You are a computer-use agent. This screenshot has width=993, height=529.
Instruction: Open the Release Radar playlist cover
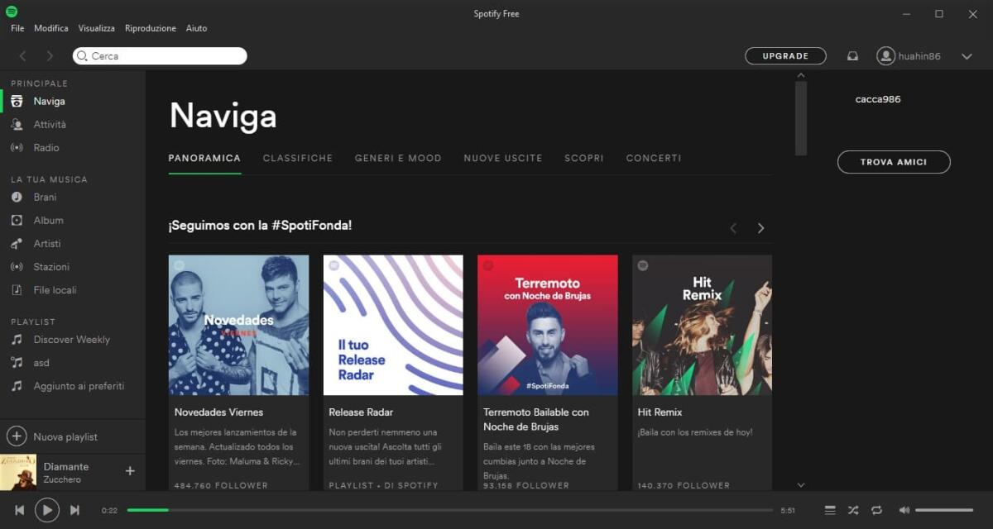[393, 325]
